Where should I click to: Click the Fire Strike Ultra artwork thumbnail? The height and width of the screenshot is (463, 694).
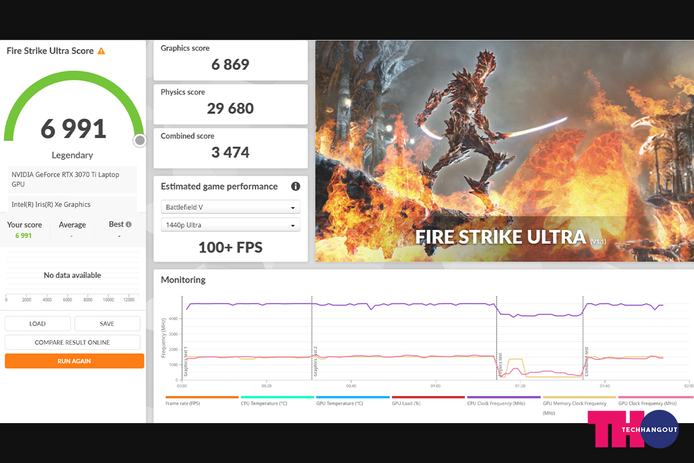point(504,151)
